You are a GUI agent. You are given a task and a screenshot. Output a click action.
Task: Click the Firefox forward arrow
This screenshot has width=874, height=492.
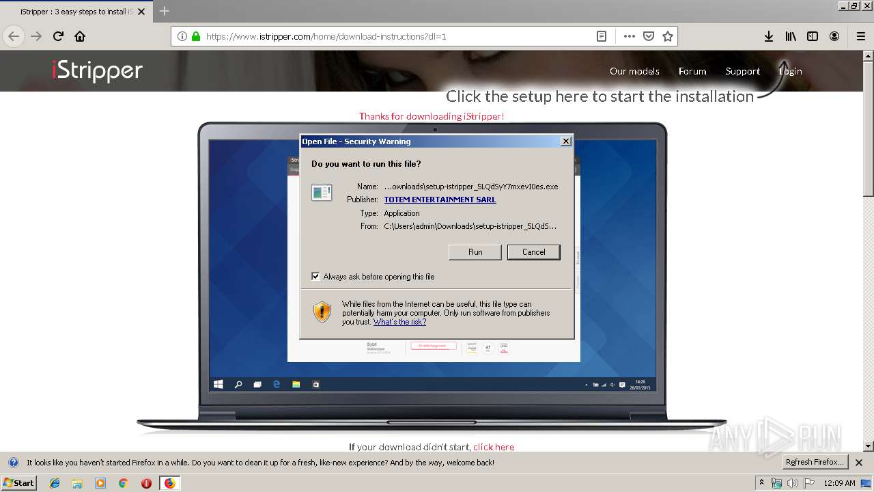coord(36,36)
